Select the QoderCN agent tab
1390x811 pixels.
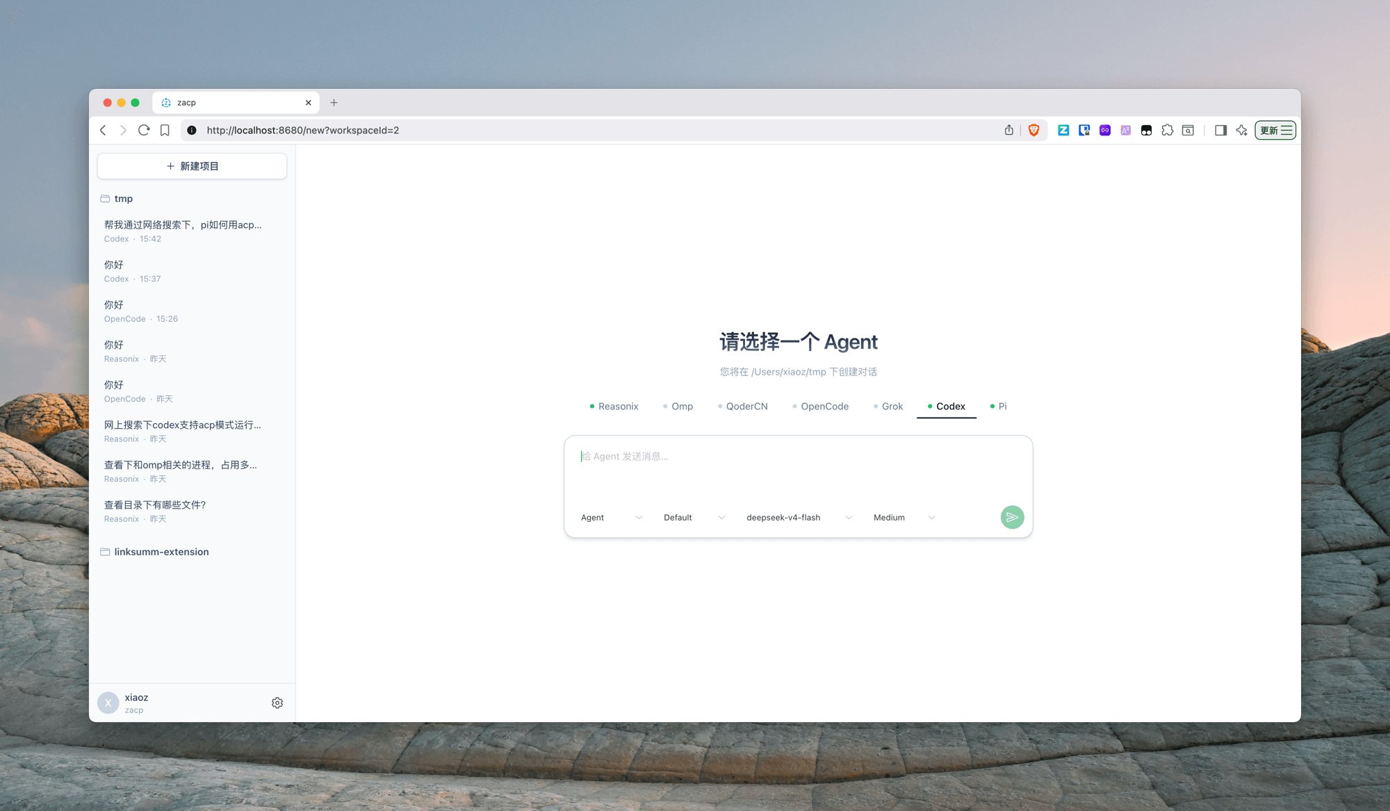(x=742, y=407)
